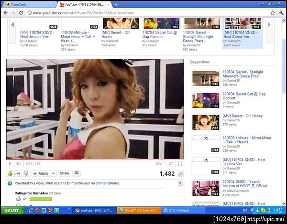Open suggestion 'Secret Cut @ Gag Concert'
Image resolution: width=287 pixels, height=224 pixels.
pyautogui.click(x=244, y=96)
